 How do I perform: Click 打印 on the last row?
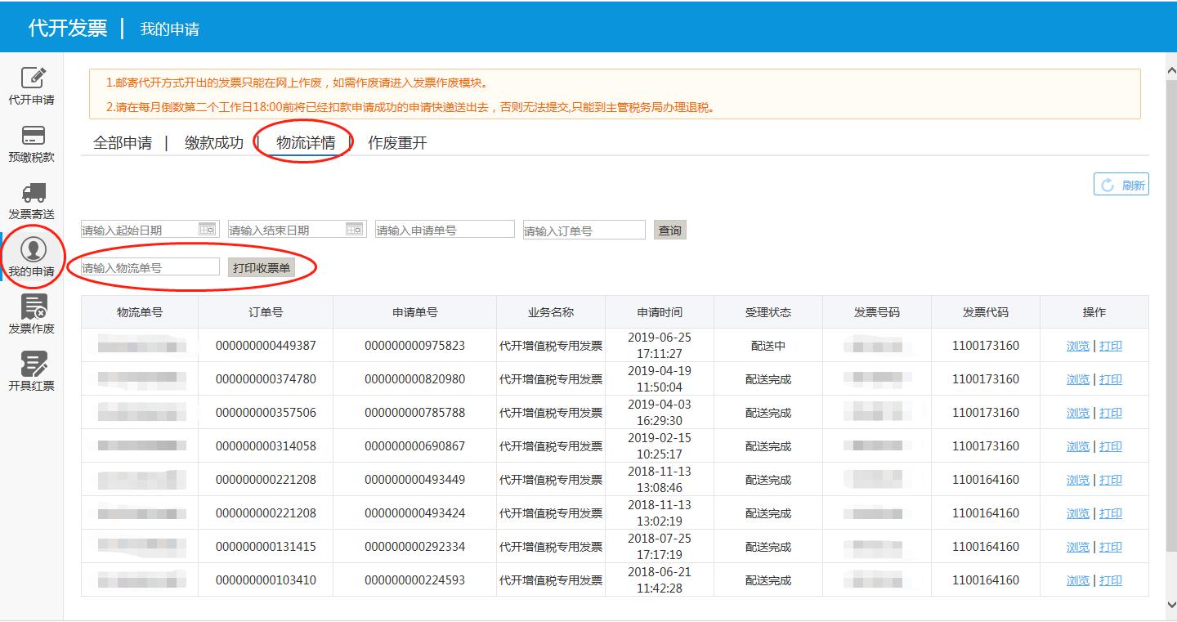click(1111, 579)
